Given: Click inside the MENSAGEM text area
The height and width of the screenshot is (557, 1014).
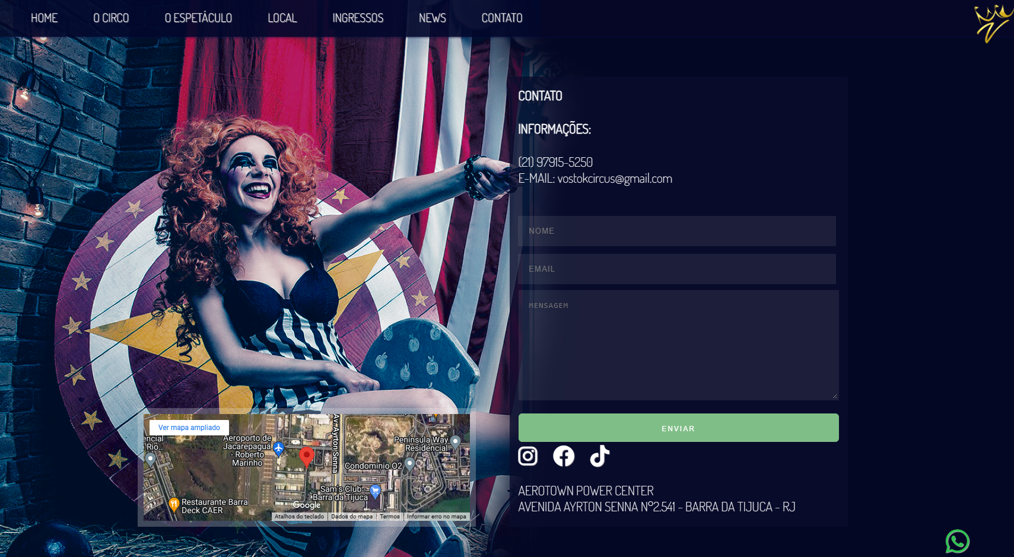Looking at the screenshot, I should pos(678,345).
